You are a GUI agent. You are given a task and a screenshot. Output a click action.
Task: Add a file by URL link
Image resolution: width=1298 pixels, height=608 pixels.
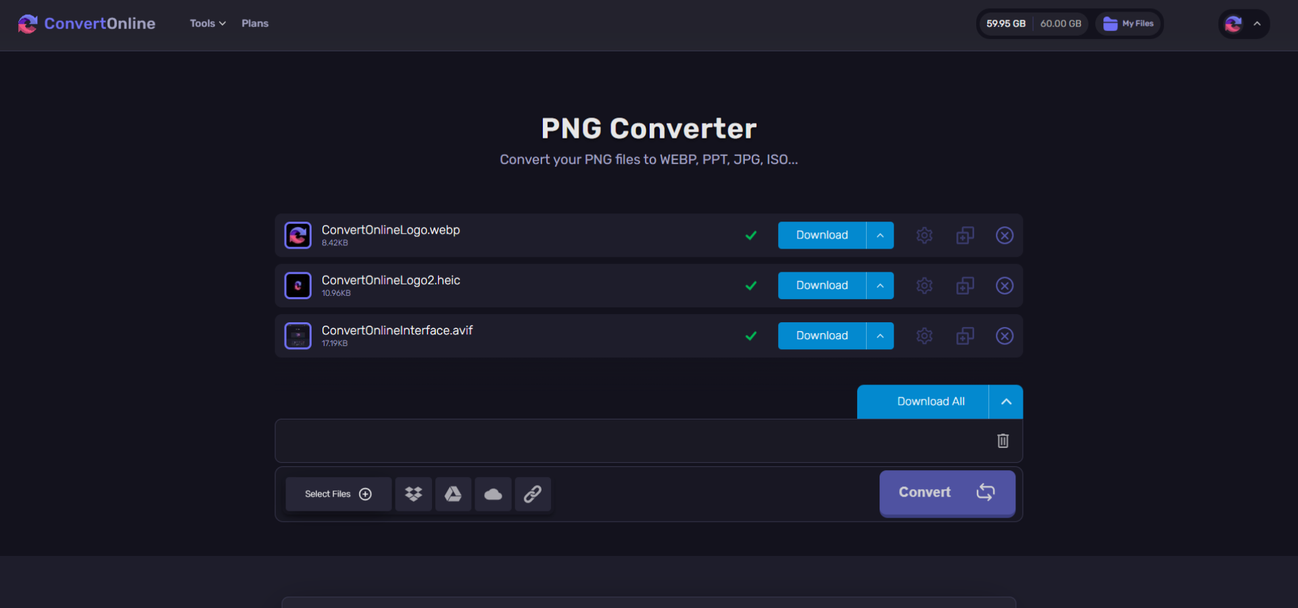[x=533, y=494]
